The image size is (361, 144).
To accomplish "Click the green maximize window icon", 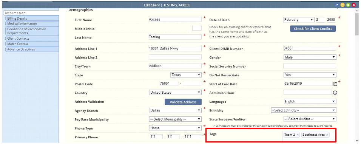I will tap(348, 5).
